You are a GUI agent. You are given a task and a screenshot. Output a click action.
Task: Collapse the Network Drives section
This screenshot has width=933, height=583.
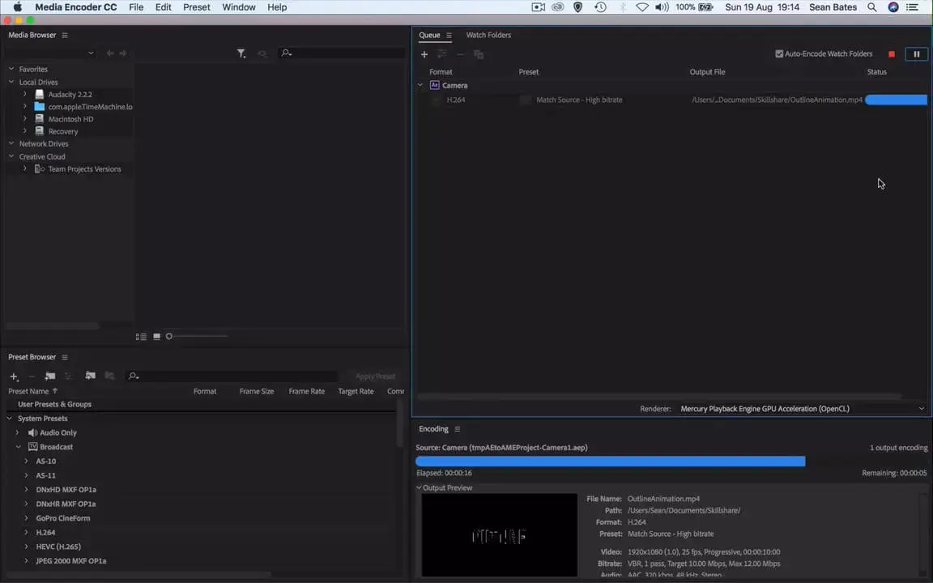pos(11,143)
